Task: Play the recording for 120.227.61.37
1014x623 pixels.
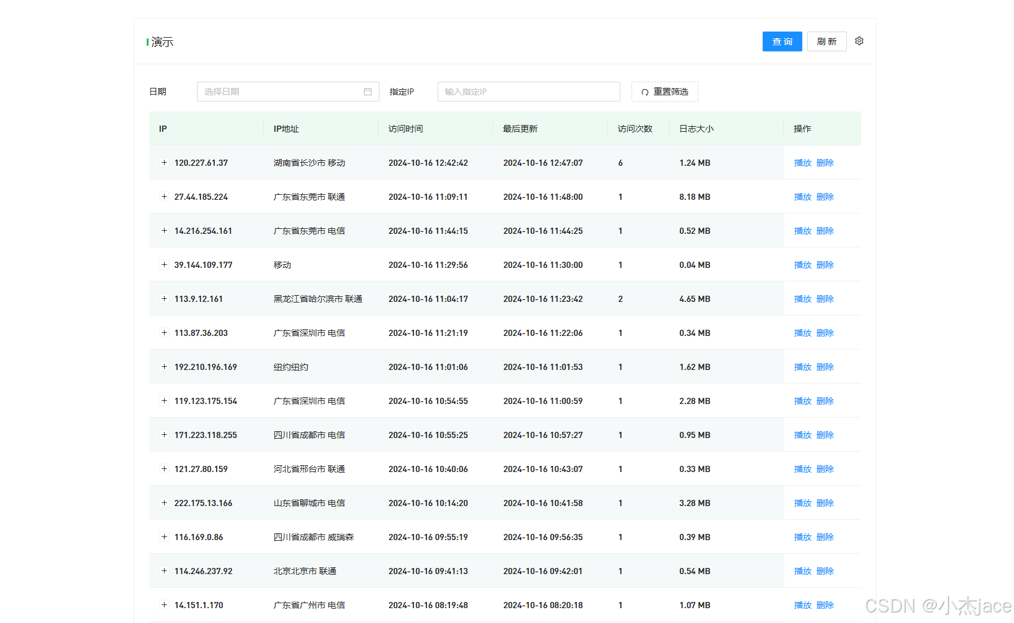Action: [802, 163]
